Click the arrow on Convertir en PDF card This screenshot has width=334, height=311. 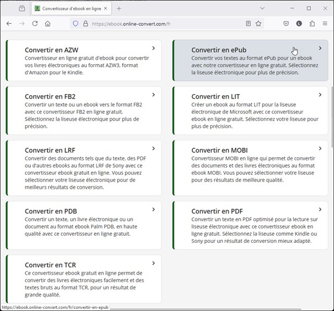[320, 210]
